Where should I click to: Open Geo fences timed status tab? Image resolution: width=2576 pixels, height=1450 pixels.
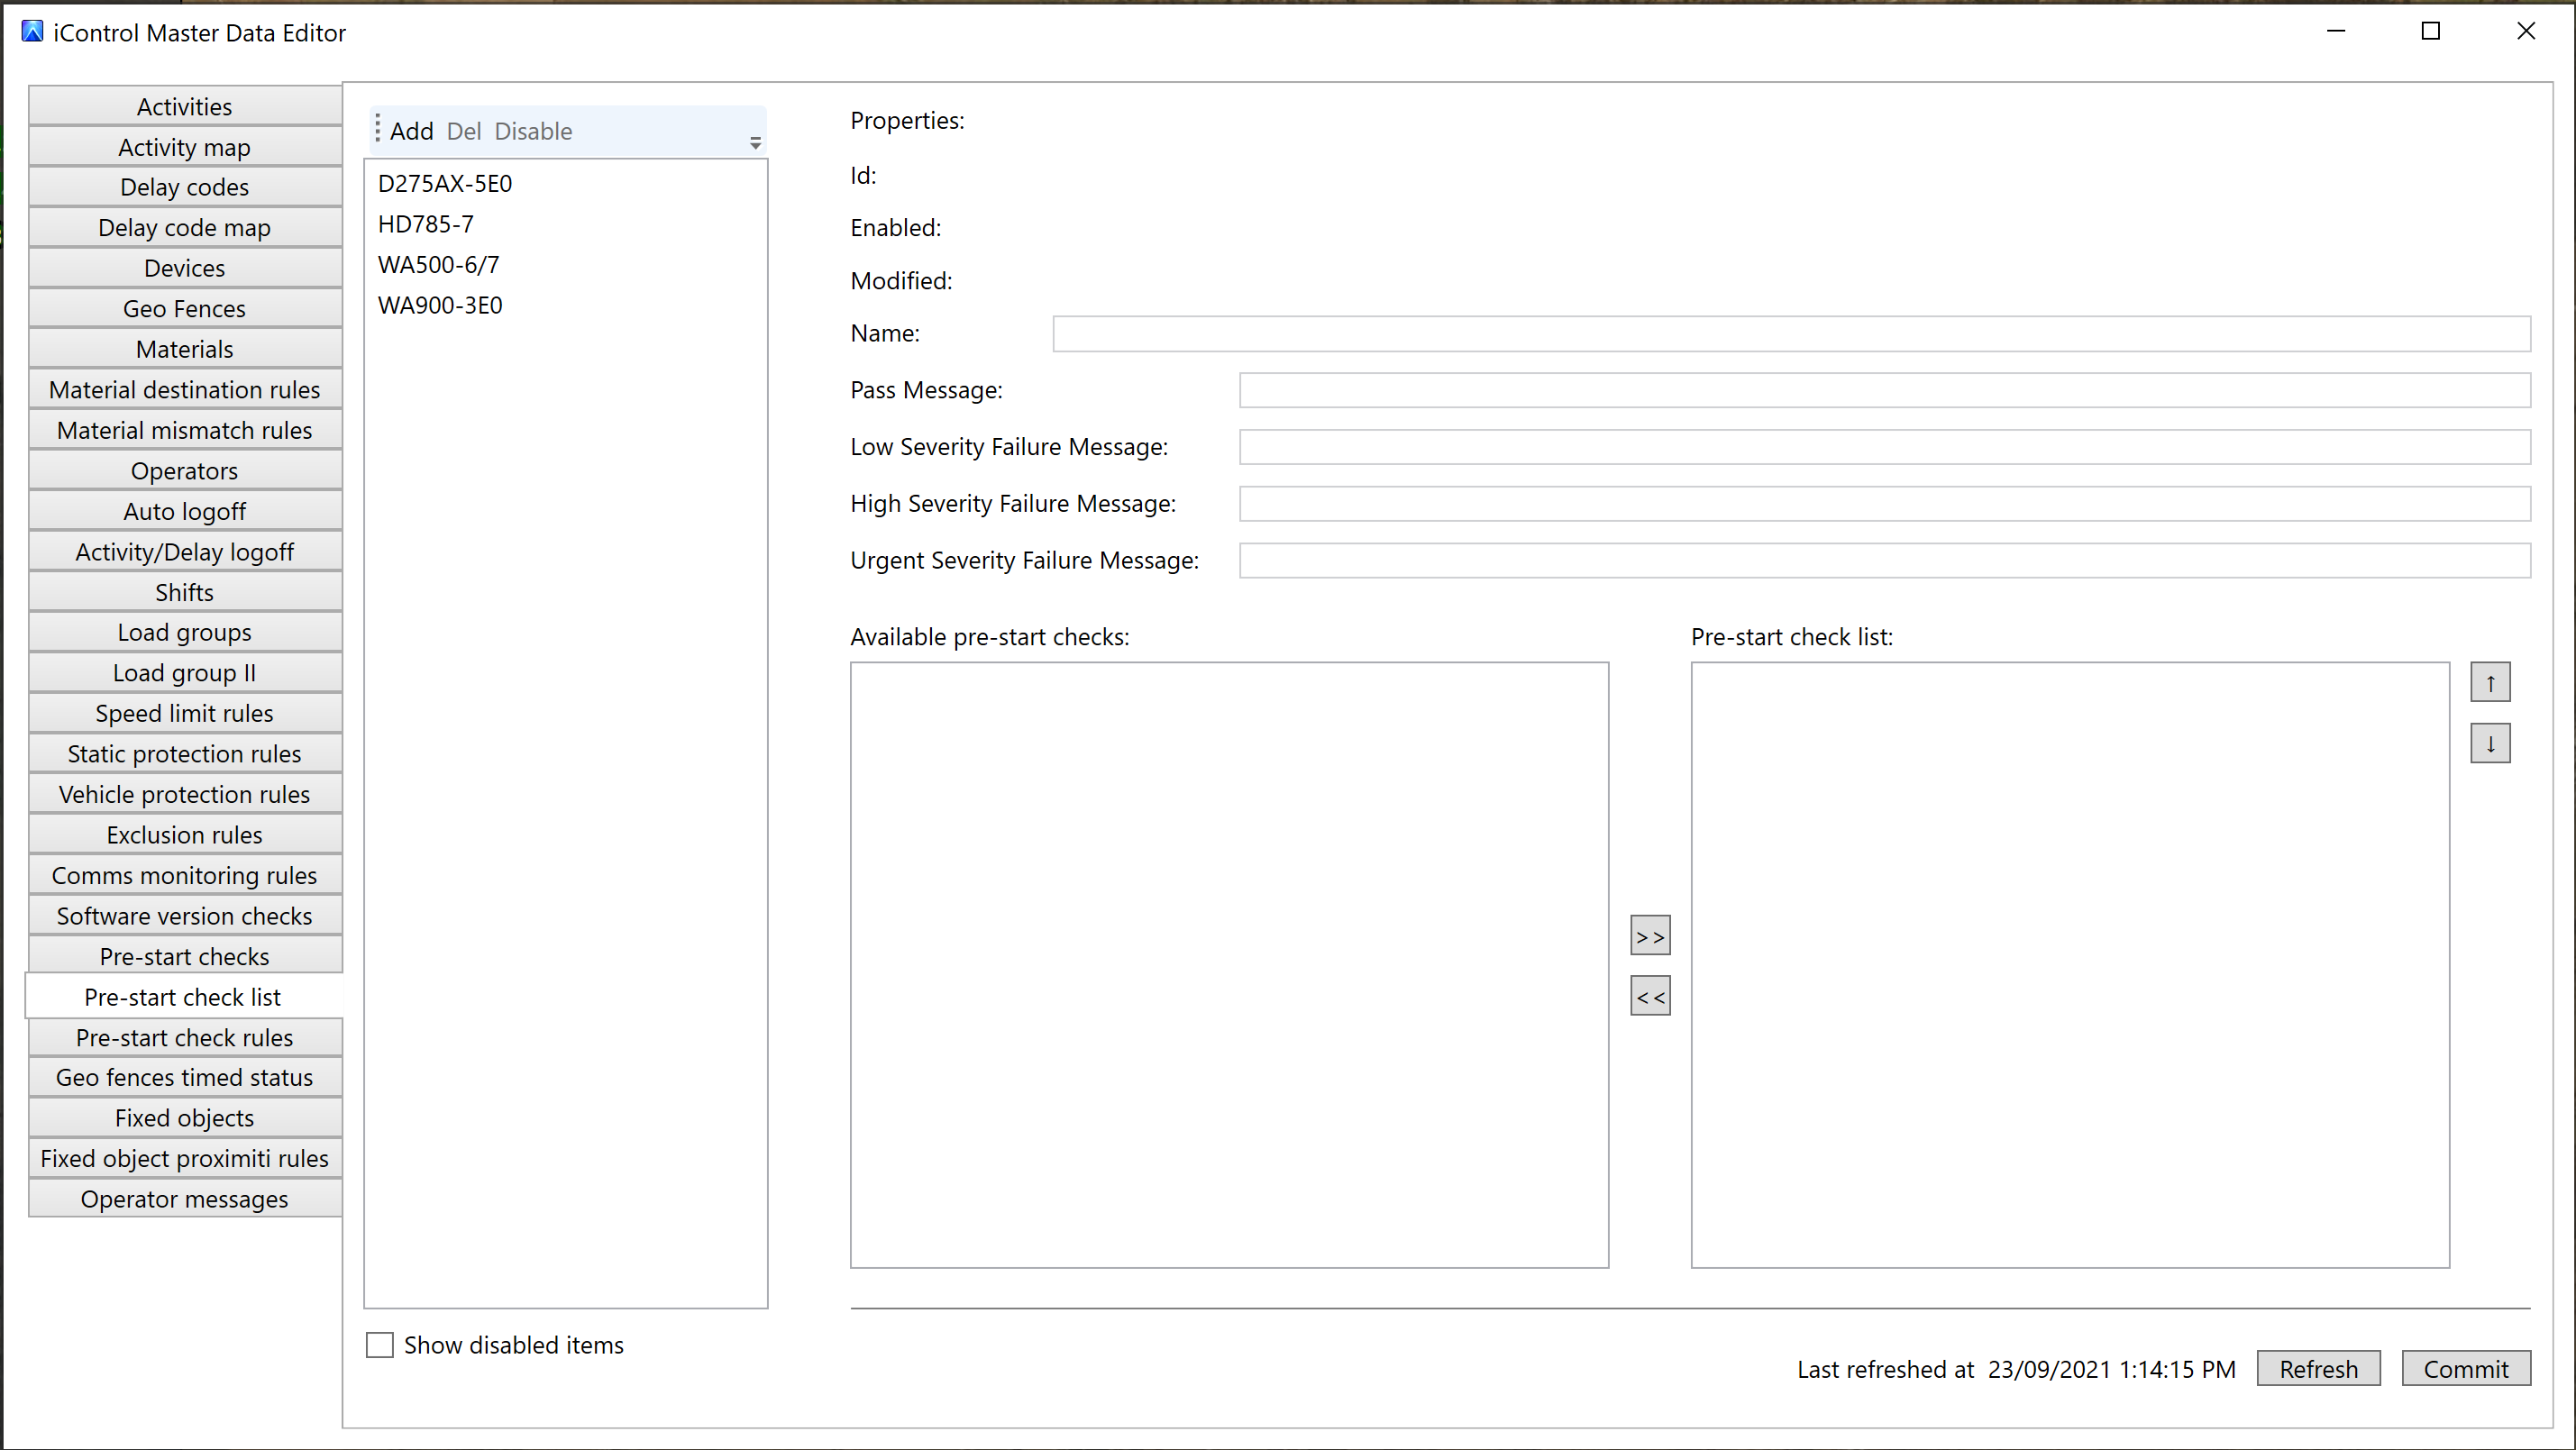pyautogui.click(x=185, y=1077)
